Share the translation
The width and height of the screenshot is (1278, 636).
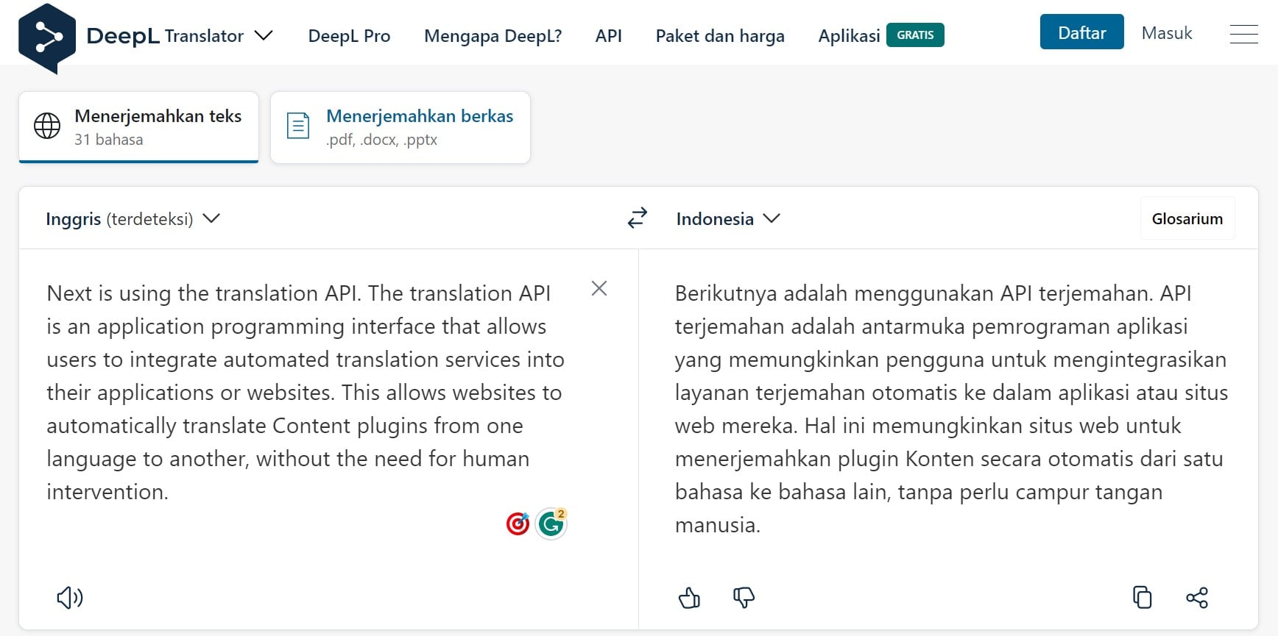[1197, 598]
